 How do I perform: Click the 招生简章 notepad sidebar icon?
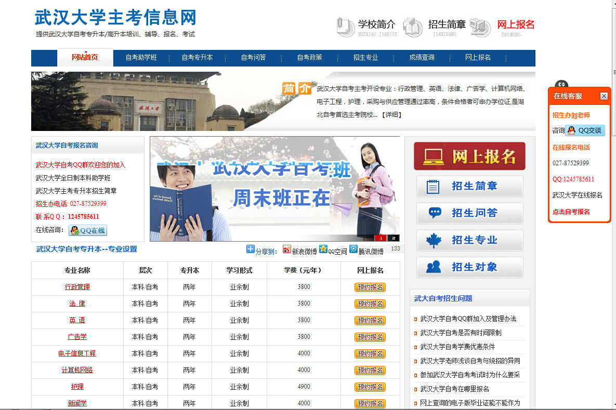pyautogui.click(x=433, y=187)
